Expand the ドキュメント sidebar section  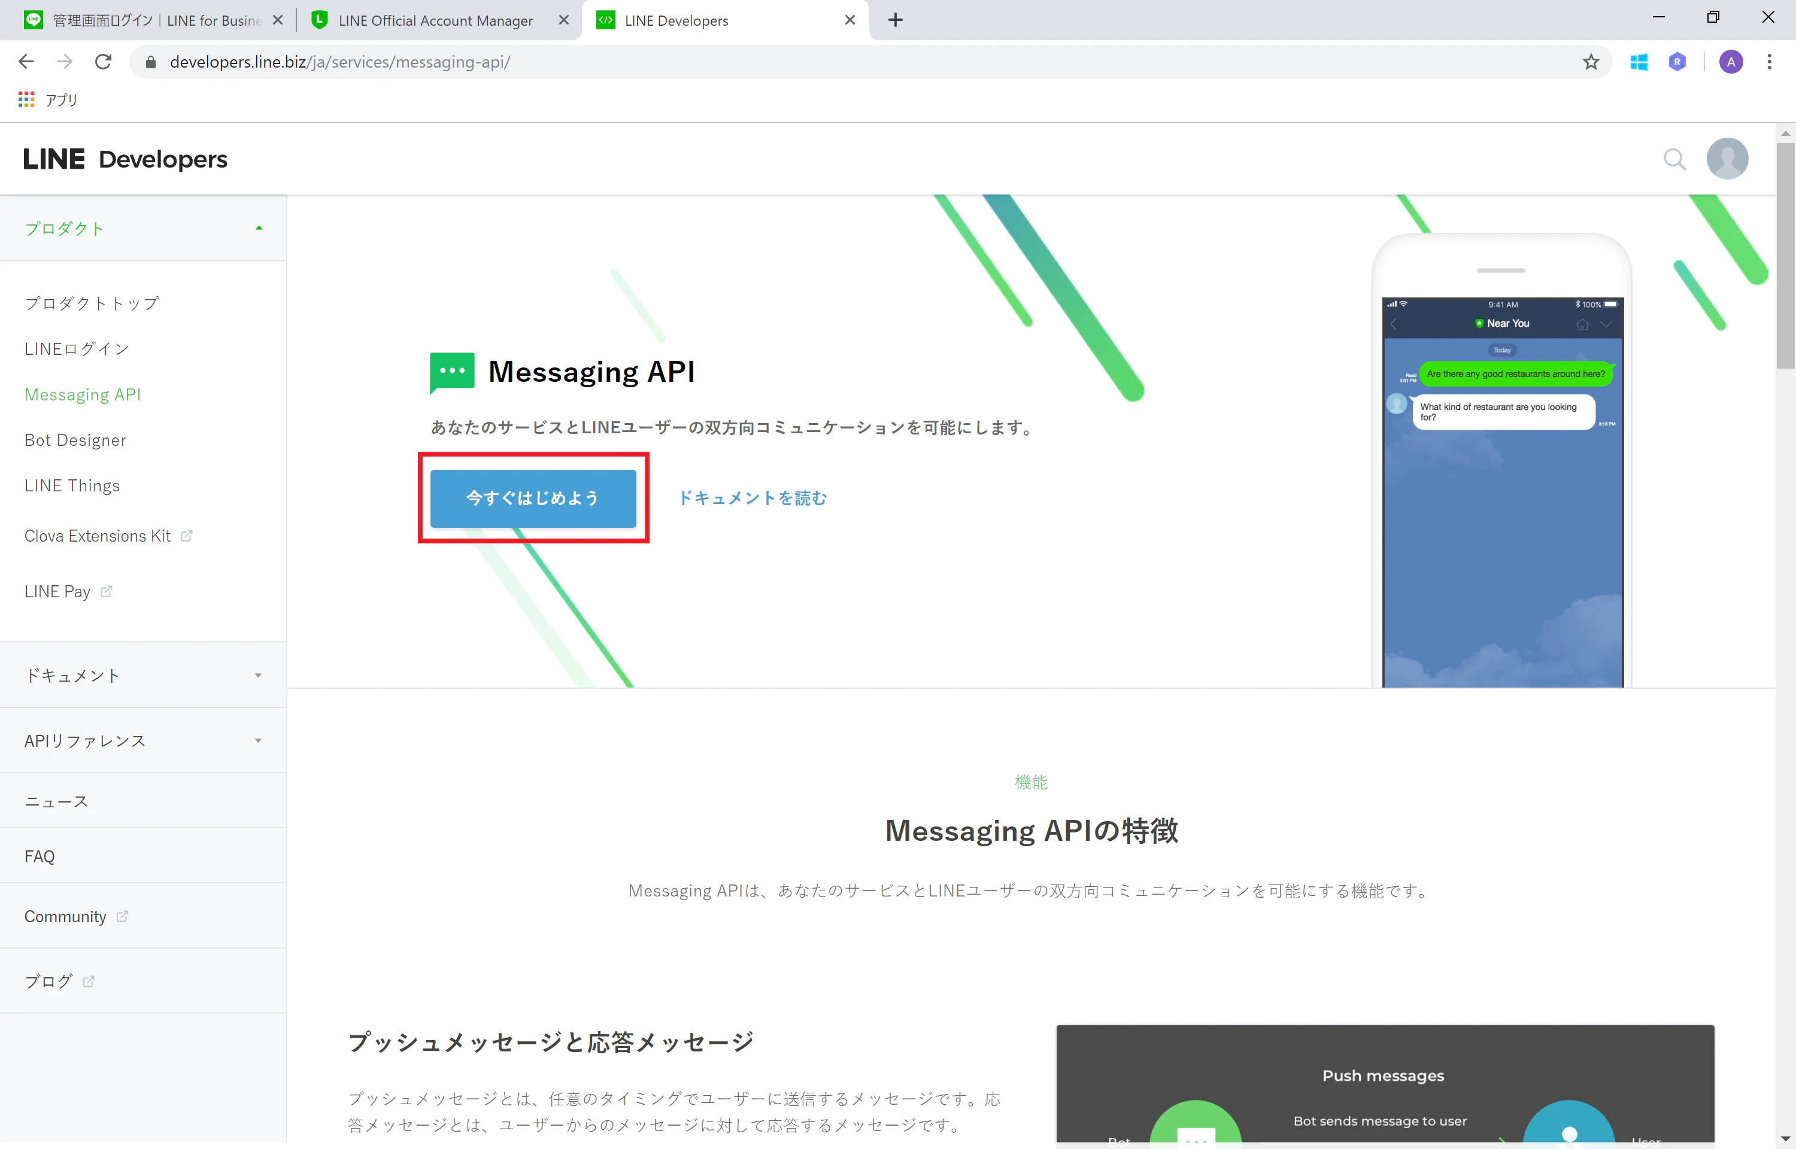(143, 675)
